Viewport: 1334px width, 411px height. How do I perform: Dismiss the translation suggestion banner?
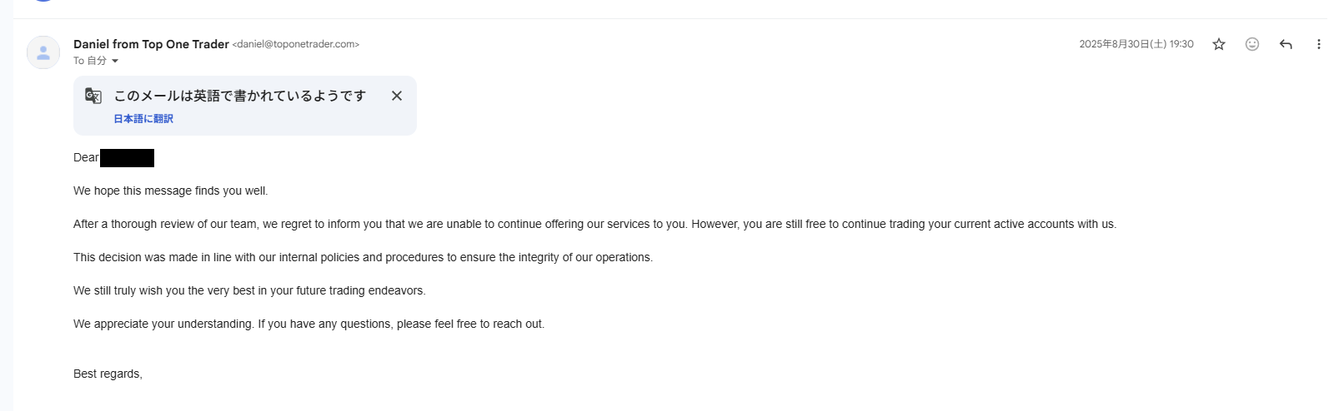(x=397, y=96)
